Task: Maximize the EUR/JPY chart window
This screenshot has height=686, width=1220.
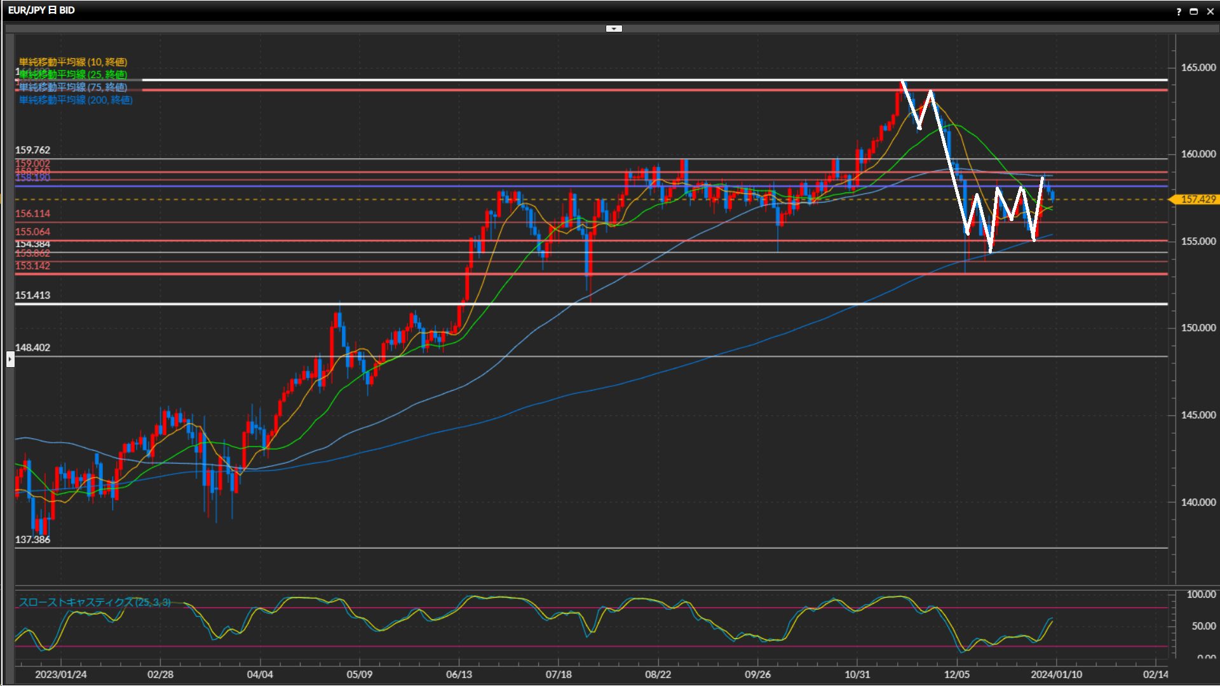Action: 1193,11
